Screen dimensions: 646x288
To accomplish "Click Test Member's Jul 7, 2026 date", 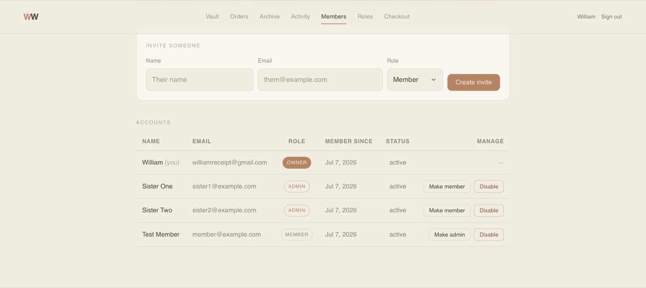I will tap(341, 234).
